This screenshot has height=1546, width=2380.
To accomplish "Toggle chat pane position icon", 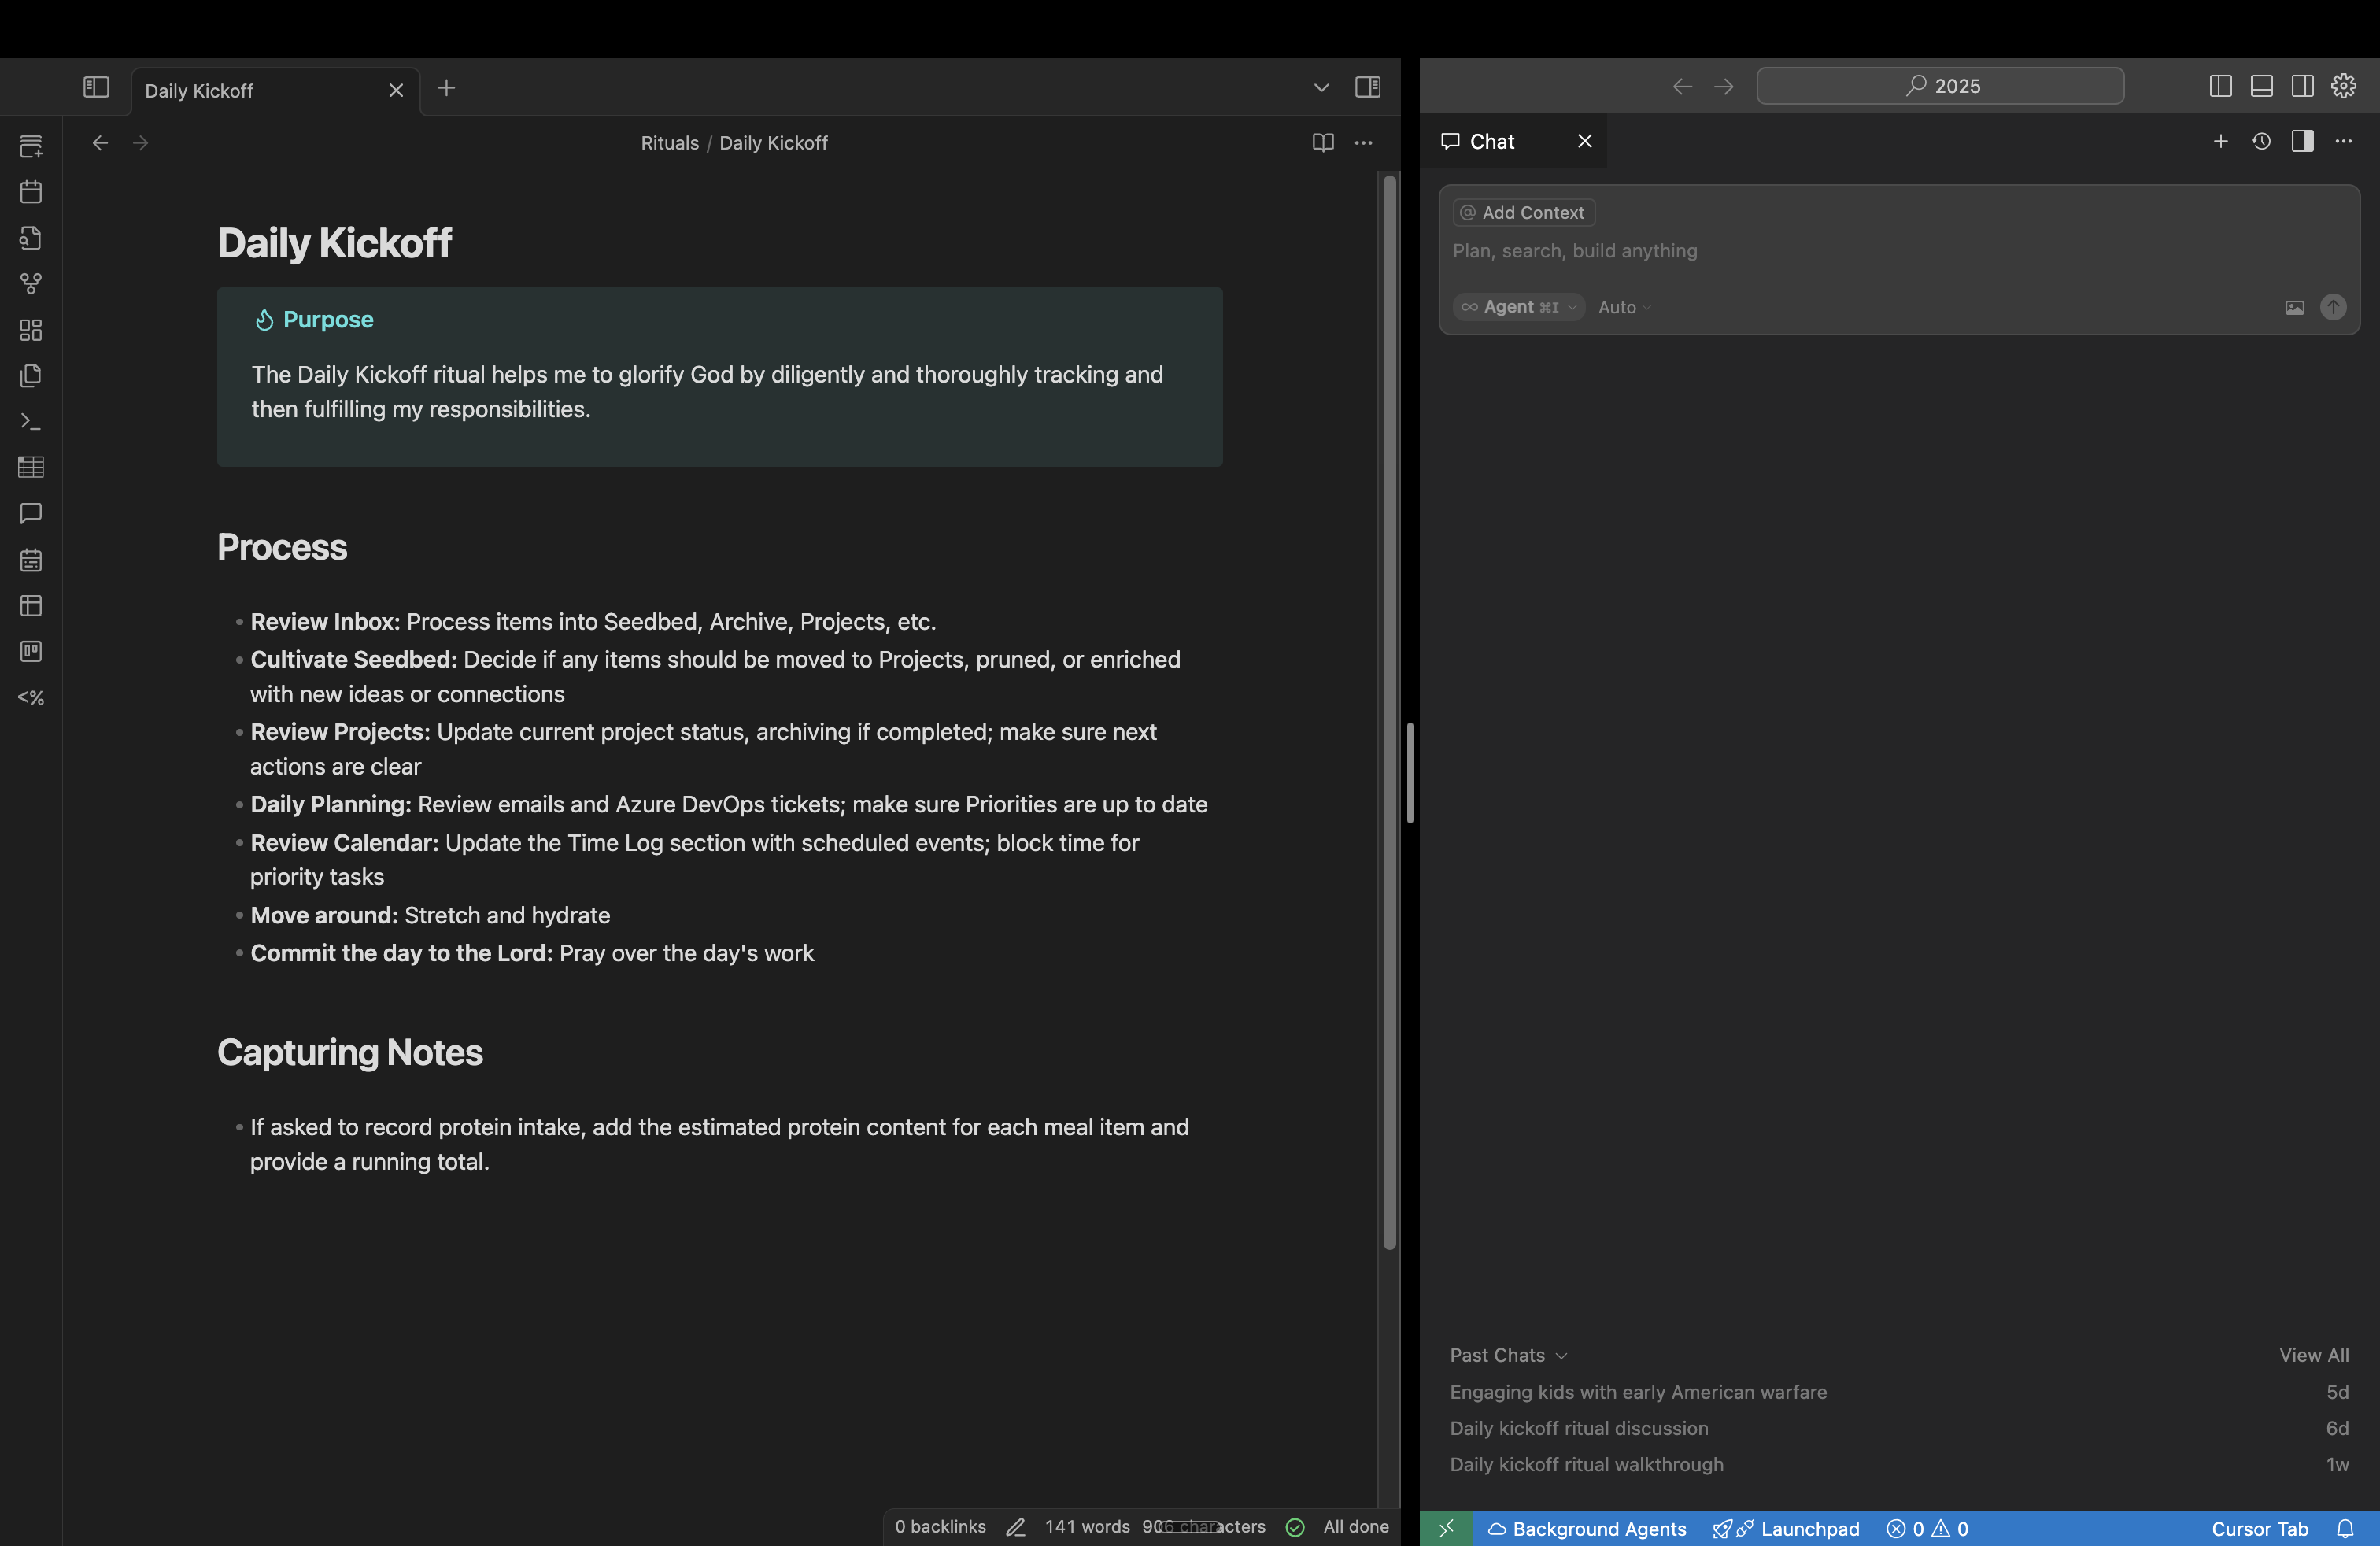I will [x=2303, y=141].
